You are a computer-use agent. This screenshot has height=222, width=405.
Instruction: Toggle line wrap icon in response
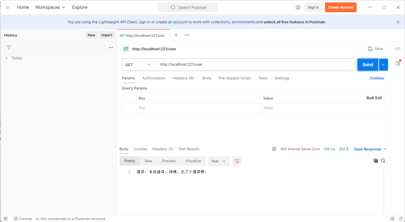pos(237,161)
